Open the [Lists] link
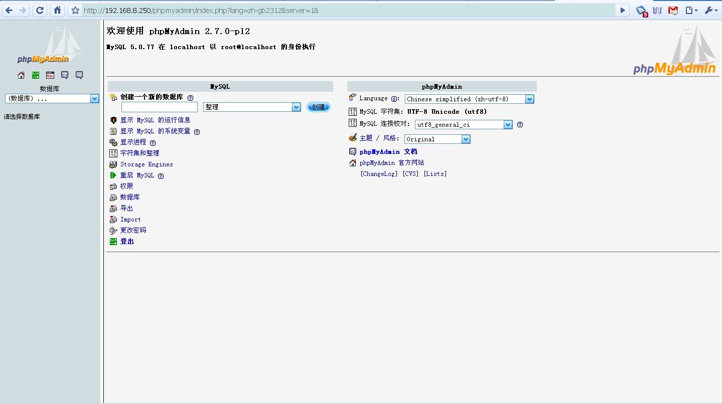The image size is (722, 404). [435, 174]
